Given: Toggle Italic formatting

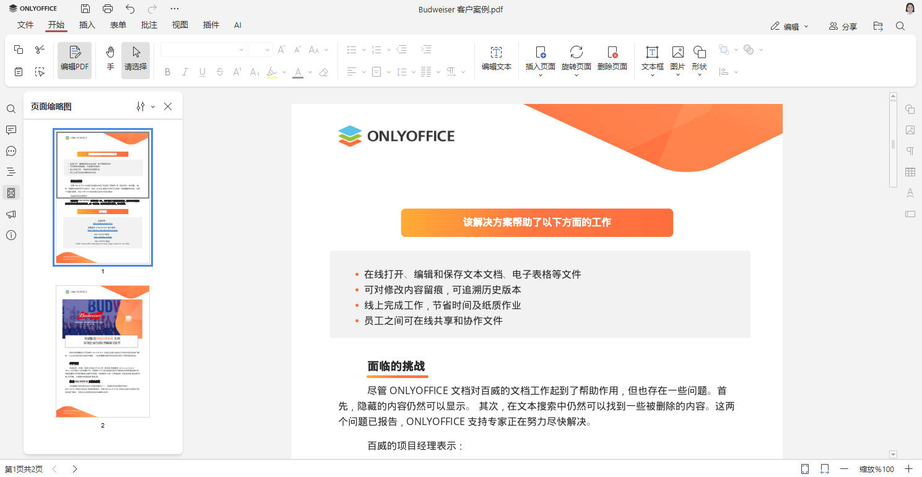Looking at the screenshot, I should point(185,72).
